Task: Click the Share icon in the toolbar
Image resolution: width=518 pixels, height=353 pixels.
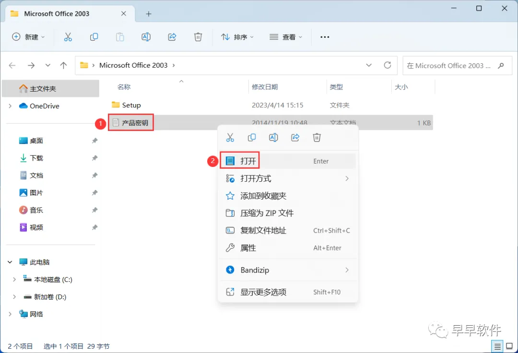Action: [x=172, y=37]
